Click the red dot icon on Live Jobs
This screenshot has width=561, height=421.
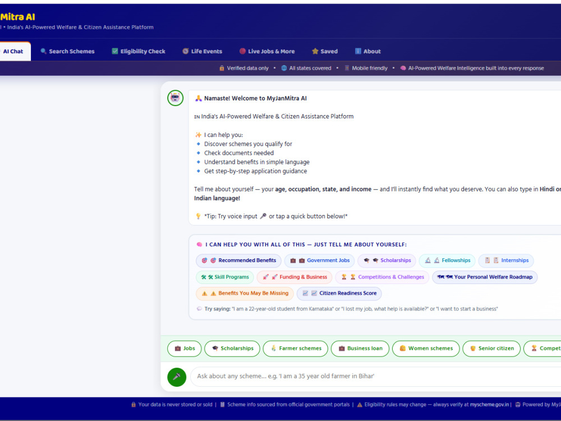[242, 51]
